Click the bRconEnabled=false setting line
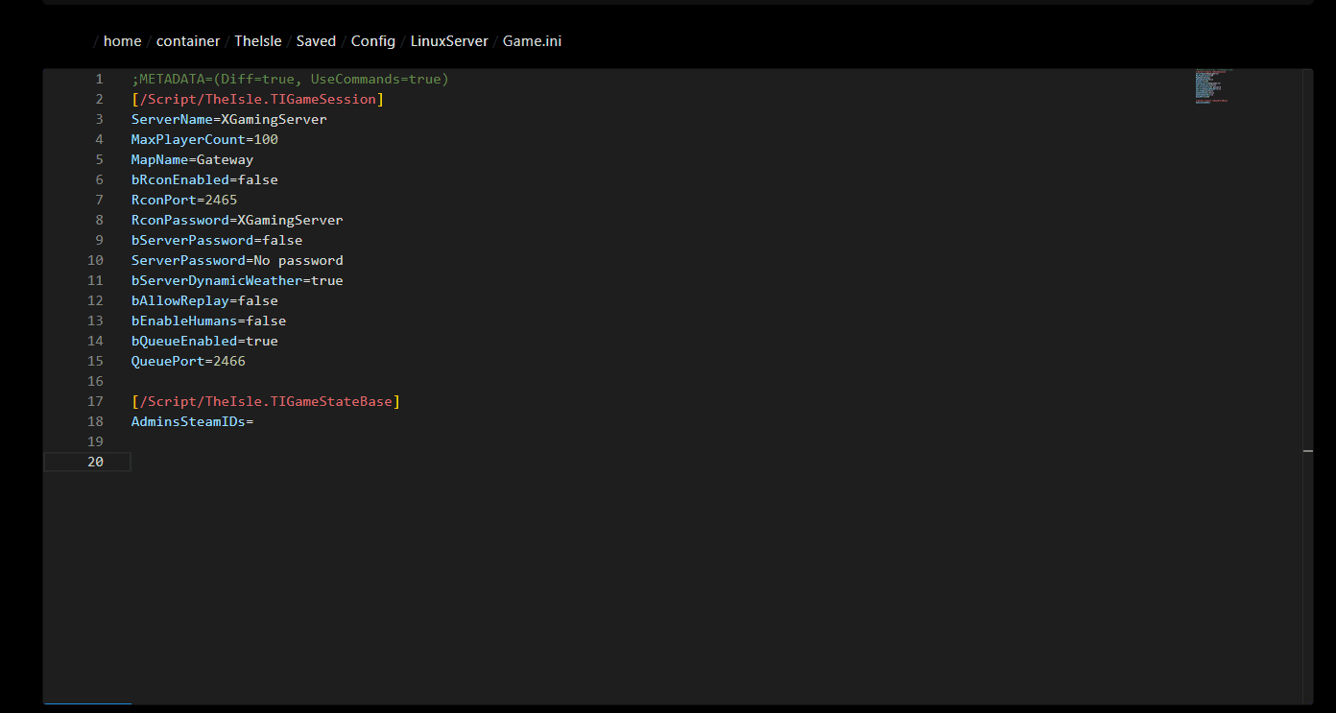Viewport: 1336px width, 713px height. pyautogui.click(x=203, y=179)
